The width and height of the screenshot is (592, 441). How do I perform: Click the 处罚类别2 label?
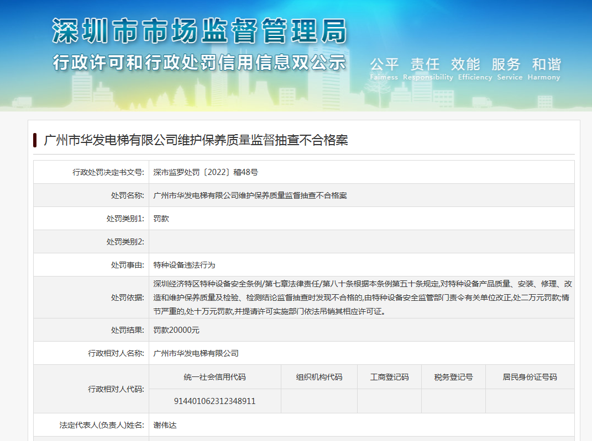[x=125, y=242]
